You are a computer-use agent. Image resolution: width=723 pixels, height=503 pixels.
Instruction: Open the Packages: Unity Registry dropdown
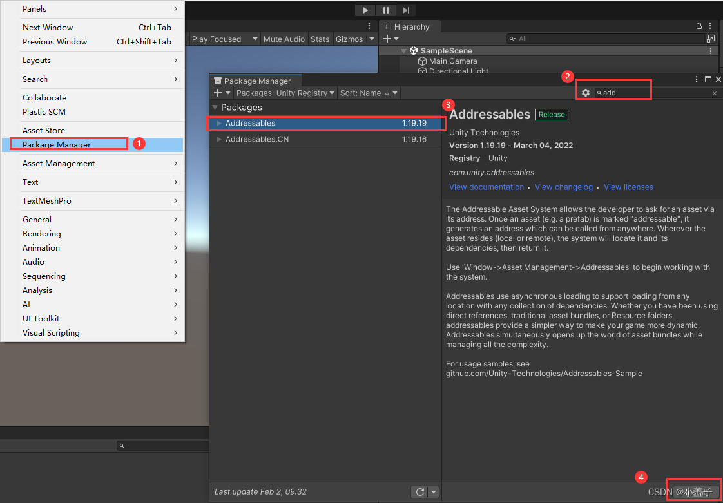coord(285,93)
